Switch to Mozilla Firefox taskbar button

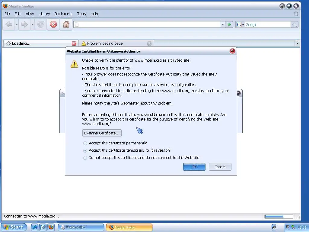coord(129,227)
